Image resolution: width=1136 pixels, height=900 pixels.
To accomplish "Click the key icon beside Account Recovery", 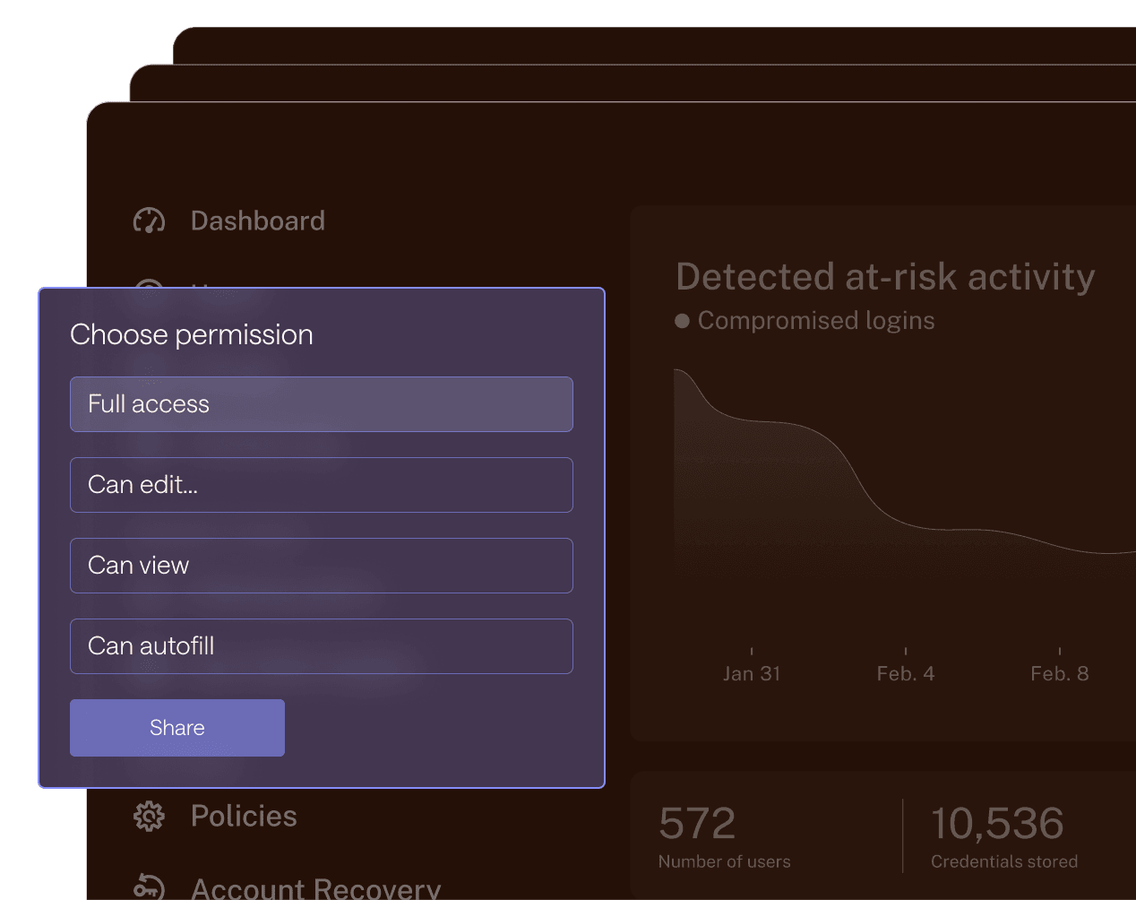I will [150, 889].
